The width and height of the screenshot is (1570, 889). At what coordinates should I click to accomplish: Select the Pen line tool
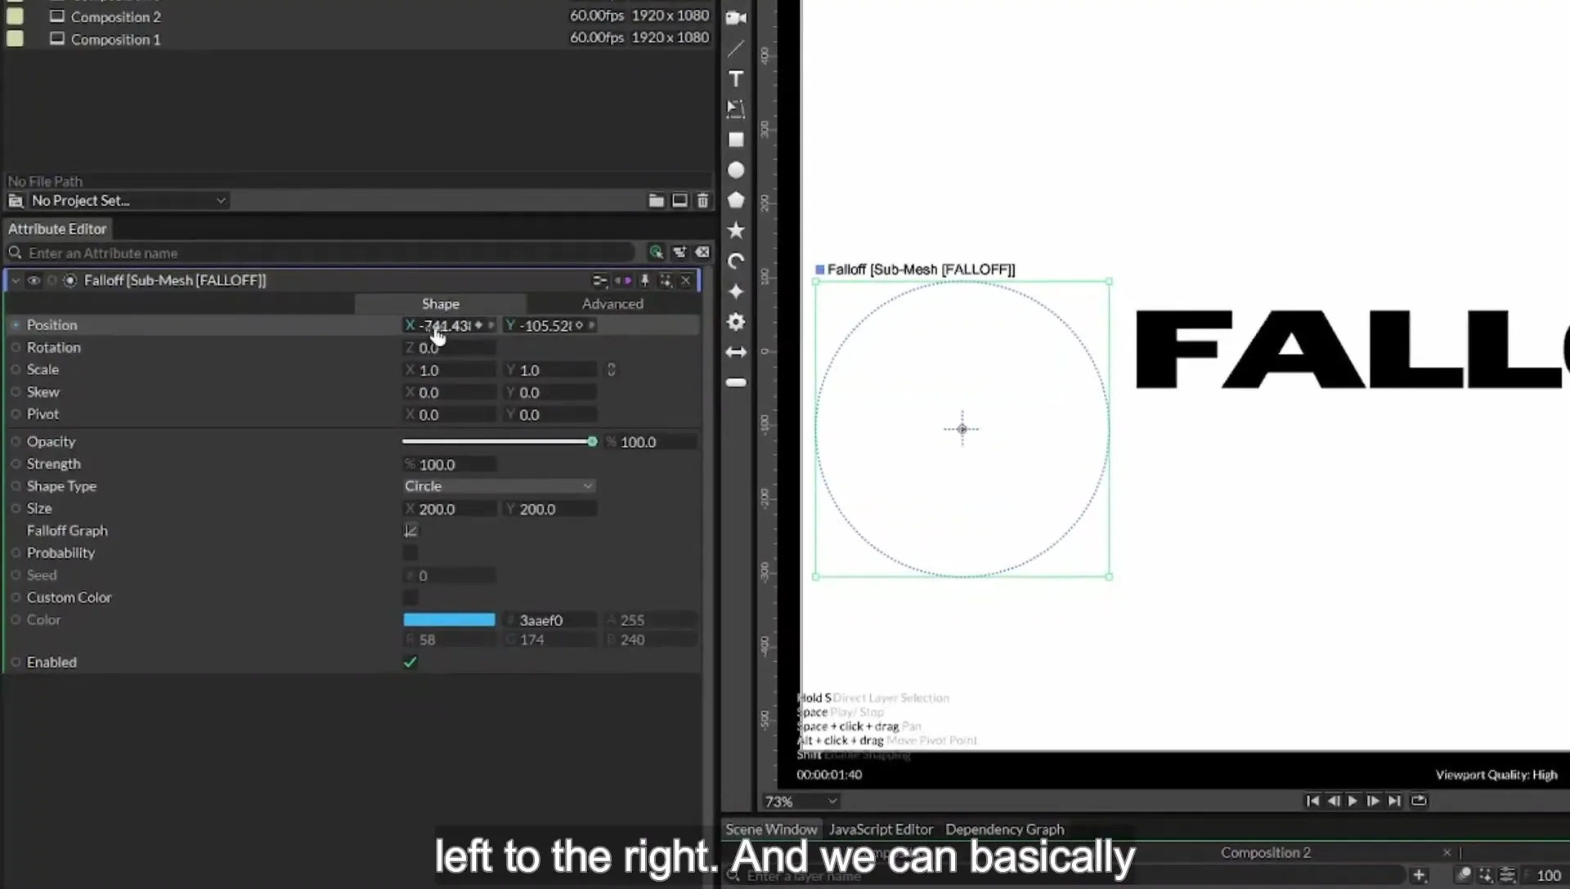(x=736, y=48)
